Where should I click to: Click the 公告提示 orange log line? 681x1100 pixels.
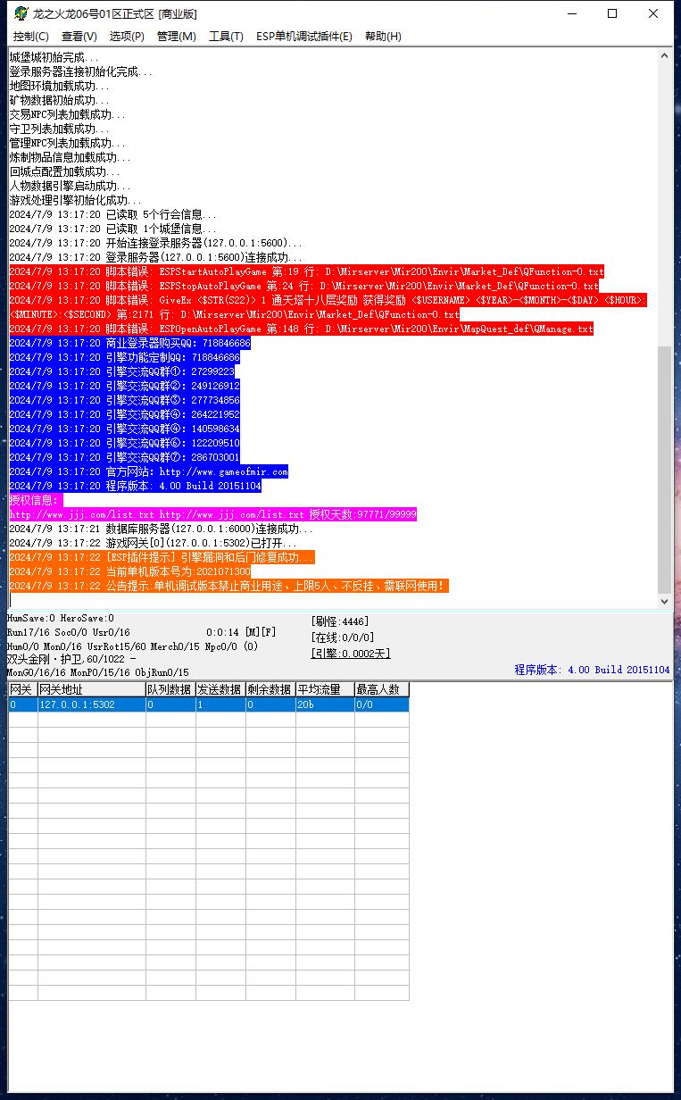[228, 586]
